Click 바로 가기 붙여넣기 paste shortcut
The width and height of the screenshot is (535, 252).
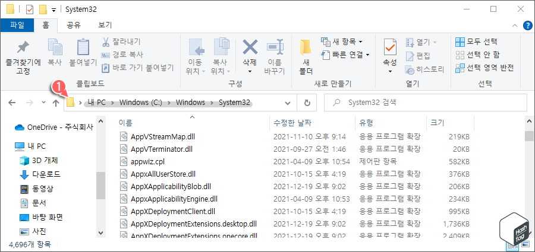click(x=138, y=68)
